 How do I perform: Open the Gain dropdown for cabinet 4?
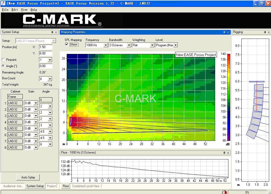36,122
